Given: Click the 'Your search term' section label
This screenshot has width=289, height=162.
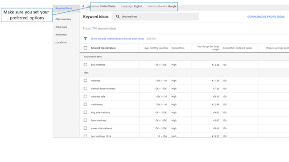Looking at the screenshot, I should 93,57.
